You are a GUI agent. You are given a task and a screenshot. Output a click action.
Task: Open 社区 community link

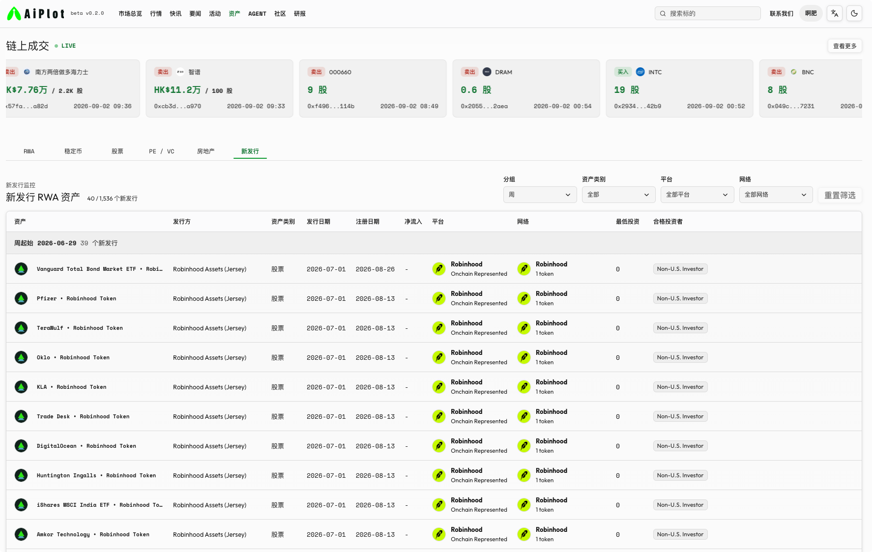280,14
